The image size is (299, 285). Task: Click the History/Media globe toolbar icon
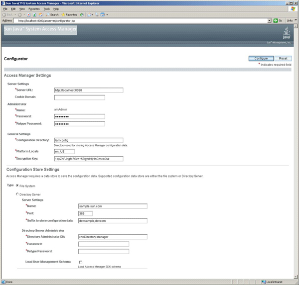click(x=82, y=14)
